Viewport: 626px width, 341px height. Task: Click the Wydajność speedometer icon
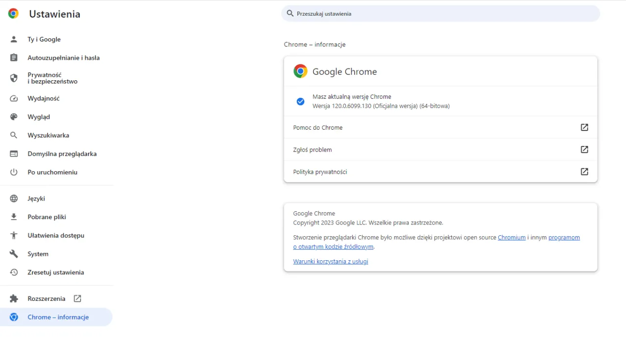(14, 98)
